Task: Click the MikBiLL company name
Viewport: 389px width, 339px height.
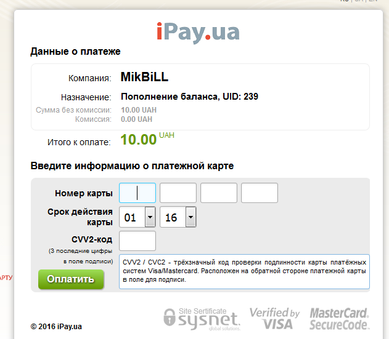Action: 145,77
